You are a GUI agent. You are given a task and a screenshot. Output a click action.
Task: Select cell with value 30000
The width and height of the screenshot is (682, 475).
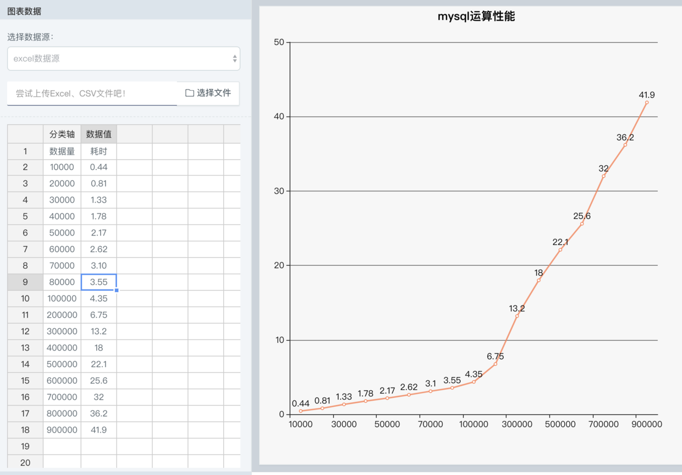(62, 200)
